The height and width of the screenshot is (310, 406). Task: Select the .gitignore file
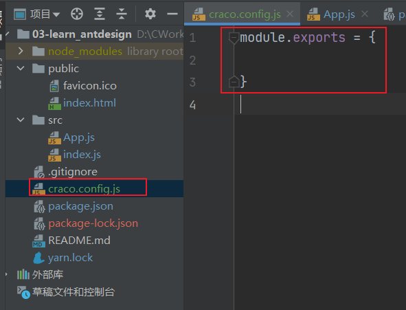pos(73,172)
